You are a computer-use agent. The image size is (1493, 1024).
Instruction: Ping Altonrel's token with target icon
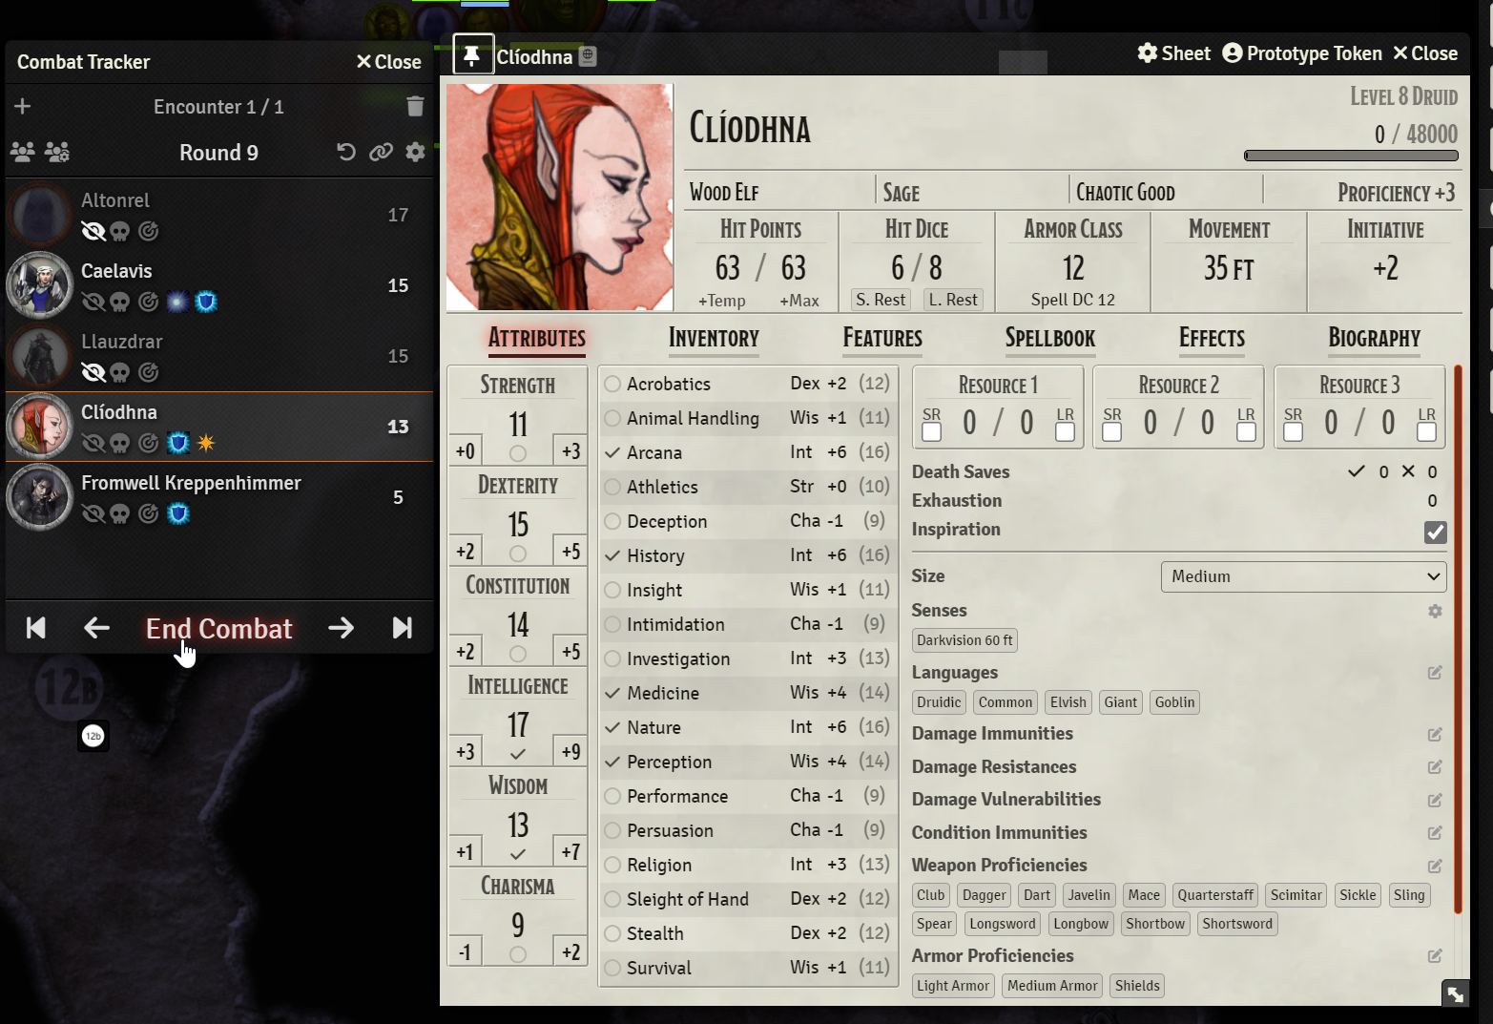148,231
